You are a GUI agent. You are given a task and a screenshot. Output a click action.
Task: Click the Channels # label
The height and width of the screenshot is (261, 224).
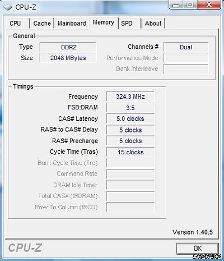pyautogui.click(x=143, y=47)
